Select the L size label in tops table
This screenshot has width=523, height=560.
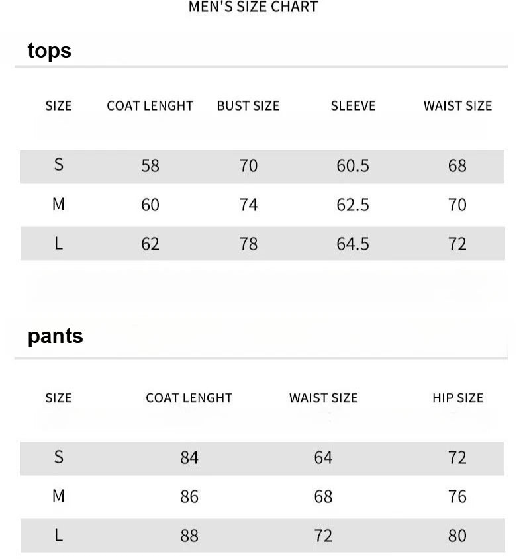click(59, 244)
